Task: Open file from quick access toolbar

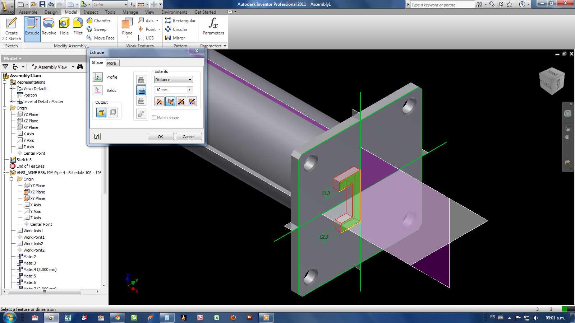Action: pos(33,4)
